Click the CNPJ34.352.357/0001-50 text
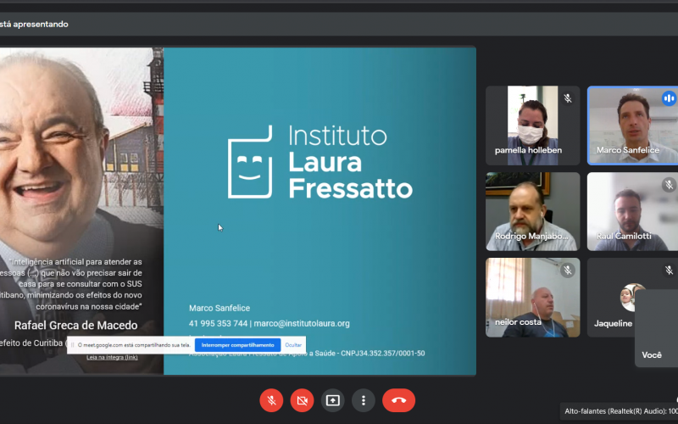The image size is (678, 424). point(383,353)
